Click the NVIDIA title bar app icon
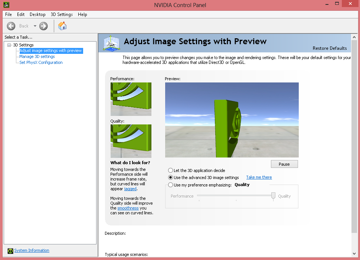 pyautogui.click(x=6, y=4)
